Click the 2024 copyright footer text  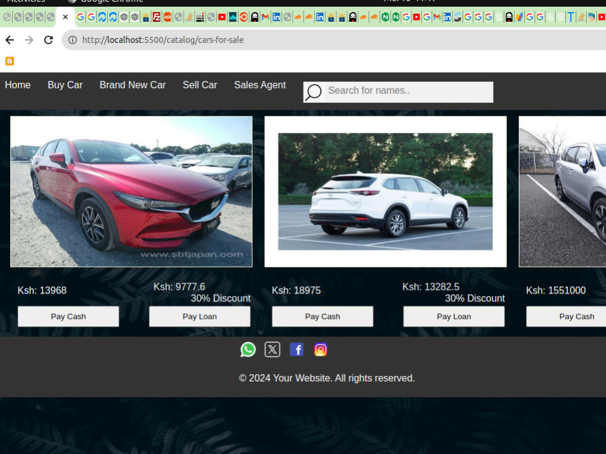[x=327, y=378]
